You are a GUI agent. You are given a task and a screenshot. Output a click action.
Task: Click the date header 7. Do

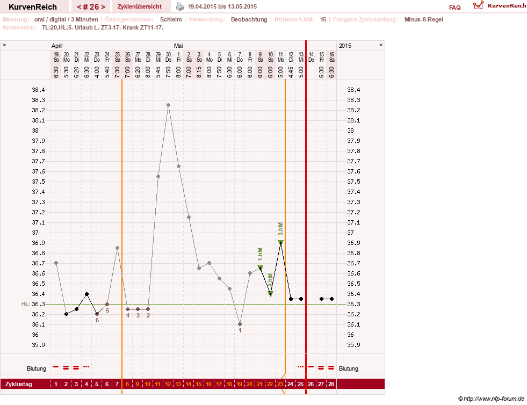(240, 57)
